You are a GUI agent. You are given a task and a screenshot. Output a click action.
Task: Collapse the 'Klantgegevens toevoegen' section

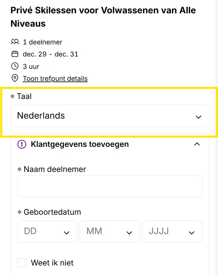[x=197, y=144]
